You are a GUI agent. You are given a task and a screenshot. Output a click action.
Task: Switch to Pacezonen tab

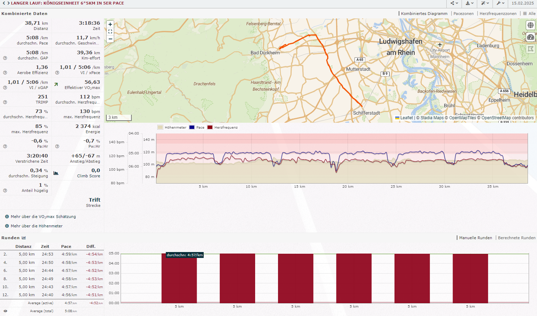click(x=463, y=14)
